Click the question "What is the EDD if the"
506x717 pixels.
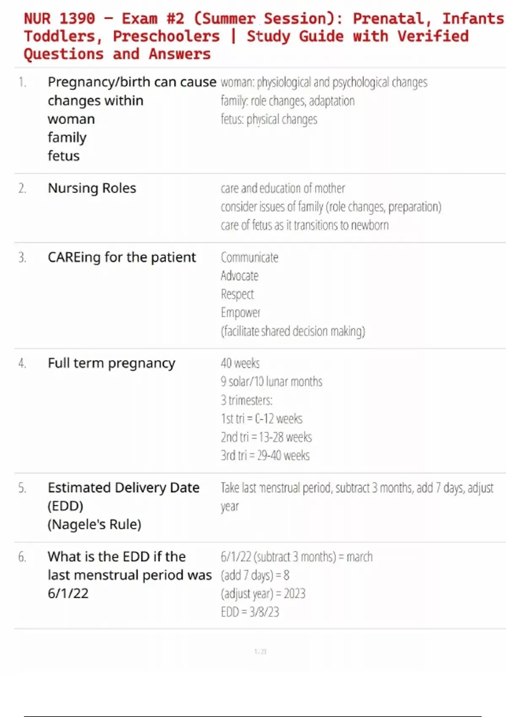pos(116,557)
